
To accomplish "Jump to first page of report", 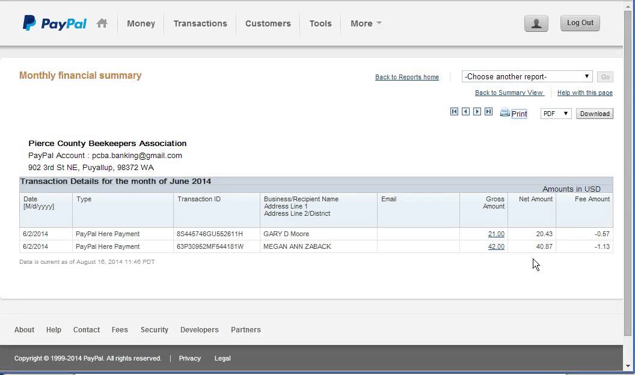I will click(455, 112).
